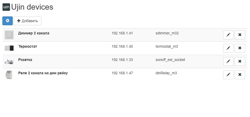Open the Диммер 2 канала title
The height and width of the screenshot is (117, 250).
pos(34,33)
